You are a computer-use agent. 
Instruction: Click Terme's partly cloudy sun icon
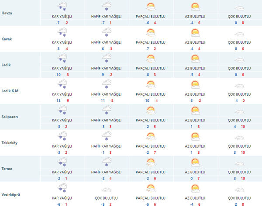(151, 162)
